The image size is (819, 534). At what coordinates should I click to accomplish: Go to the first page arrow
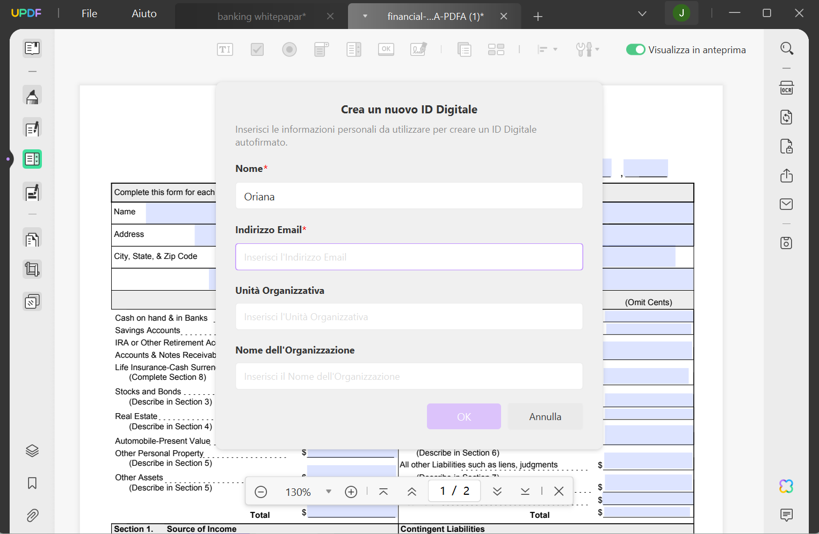click(x=383, y=492)
